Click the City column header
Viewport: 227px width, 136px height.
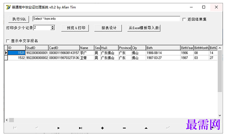(x=139, y=48)
